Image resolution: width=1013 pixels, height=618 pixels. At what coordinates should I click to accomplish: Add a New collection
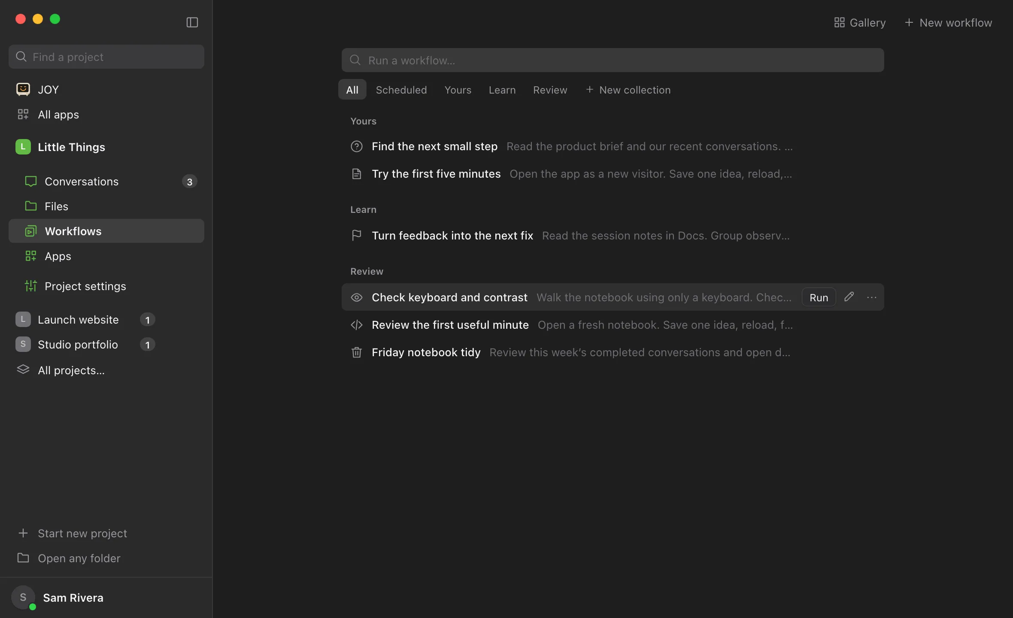(628, 90)
